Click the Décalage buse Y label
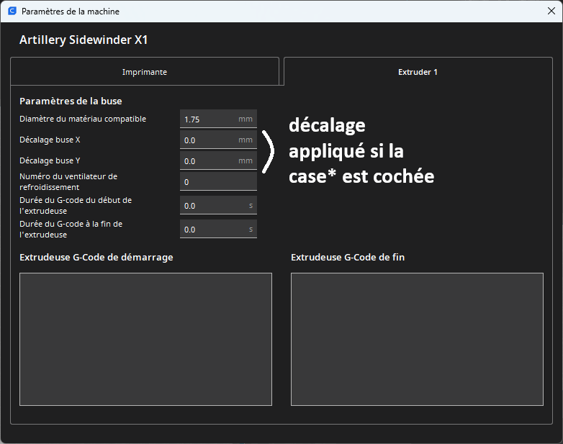 click(x=50, y=160)
